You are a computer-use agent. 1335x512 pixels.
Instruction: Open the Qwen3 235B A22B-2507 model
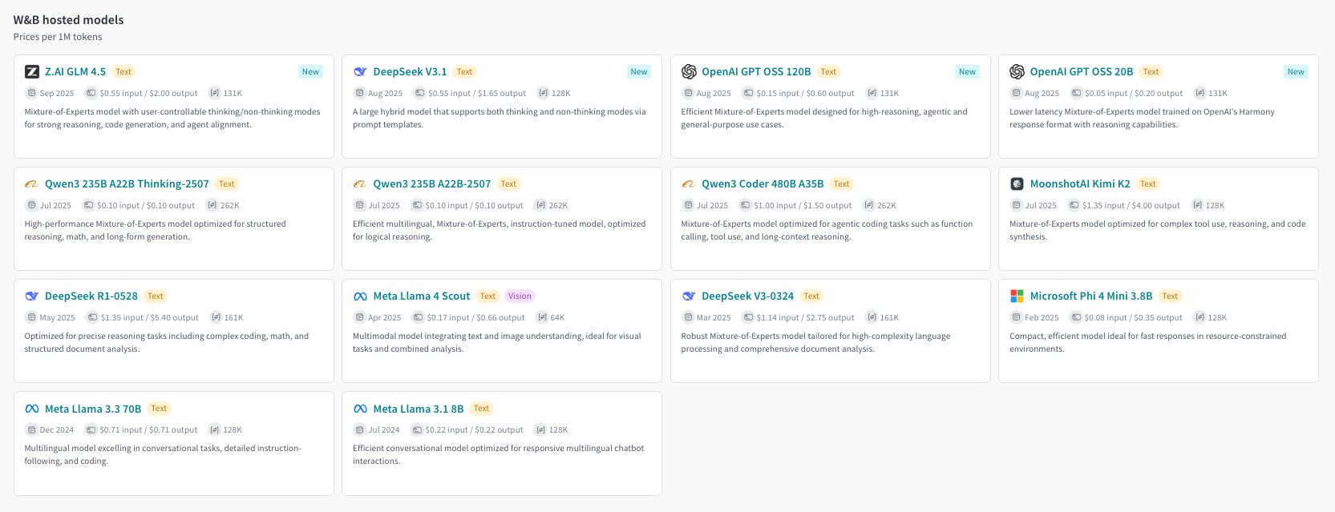[x=432, y=183]
